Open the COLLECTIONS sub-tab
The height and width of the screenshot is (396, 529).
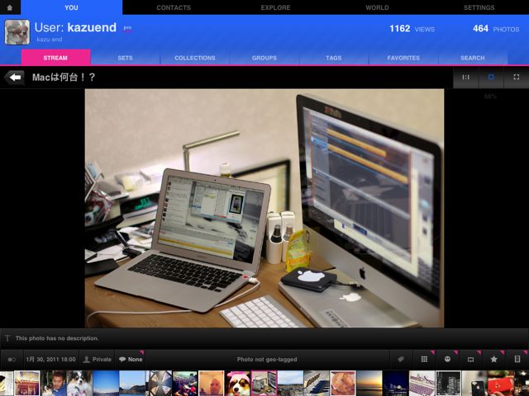(195, 58)
